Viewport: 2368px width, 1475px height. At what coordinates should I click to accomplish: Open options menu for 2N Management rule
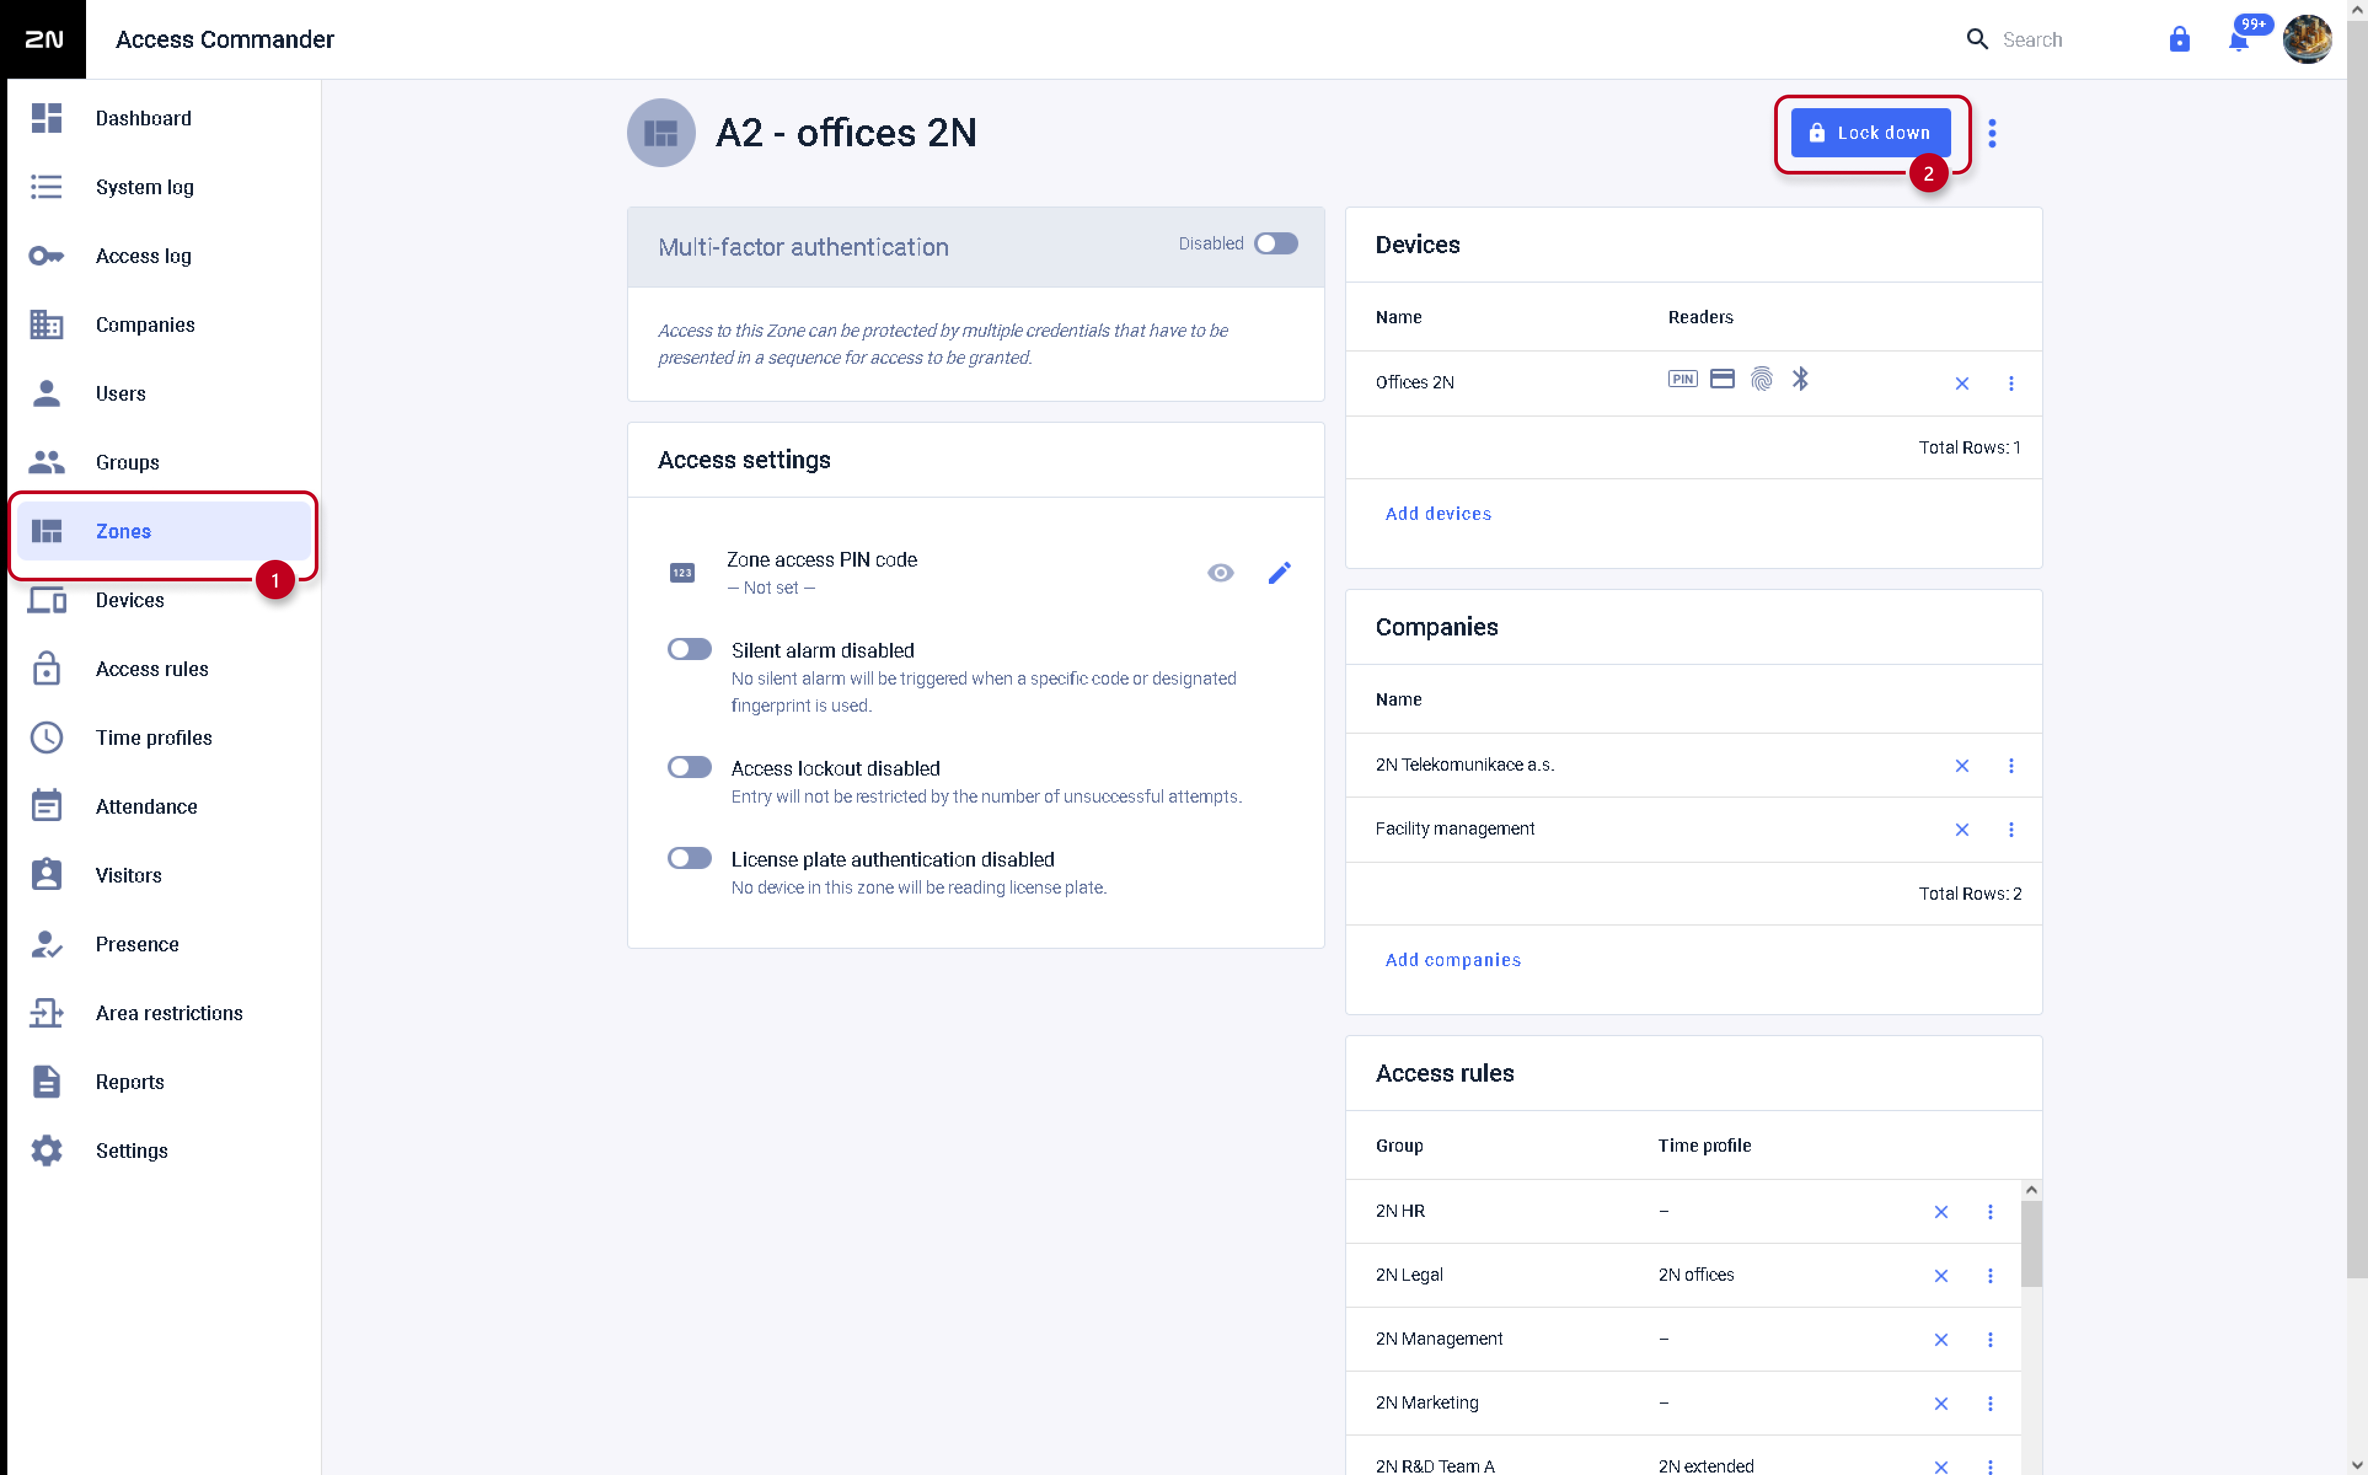tap(1991, 1339)
